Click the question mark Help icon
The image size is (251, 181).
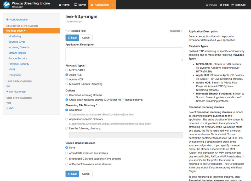tap(221, 5)
